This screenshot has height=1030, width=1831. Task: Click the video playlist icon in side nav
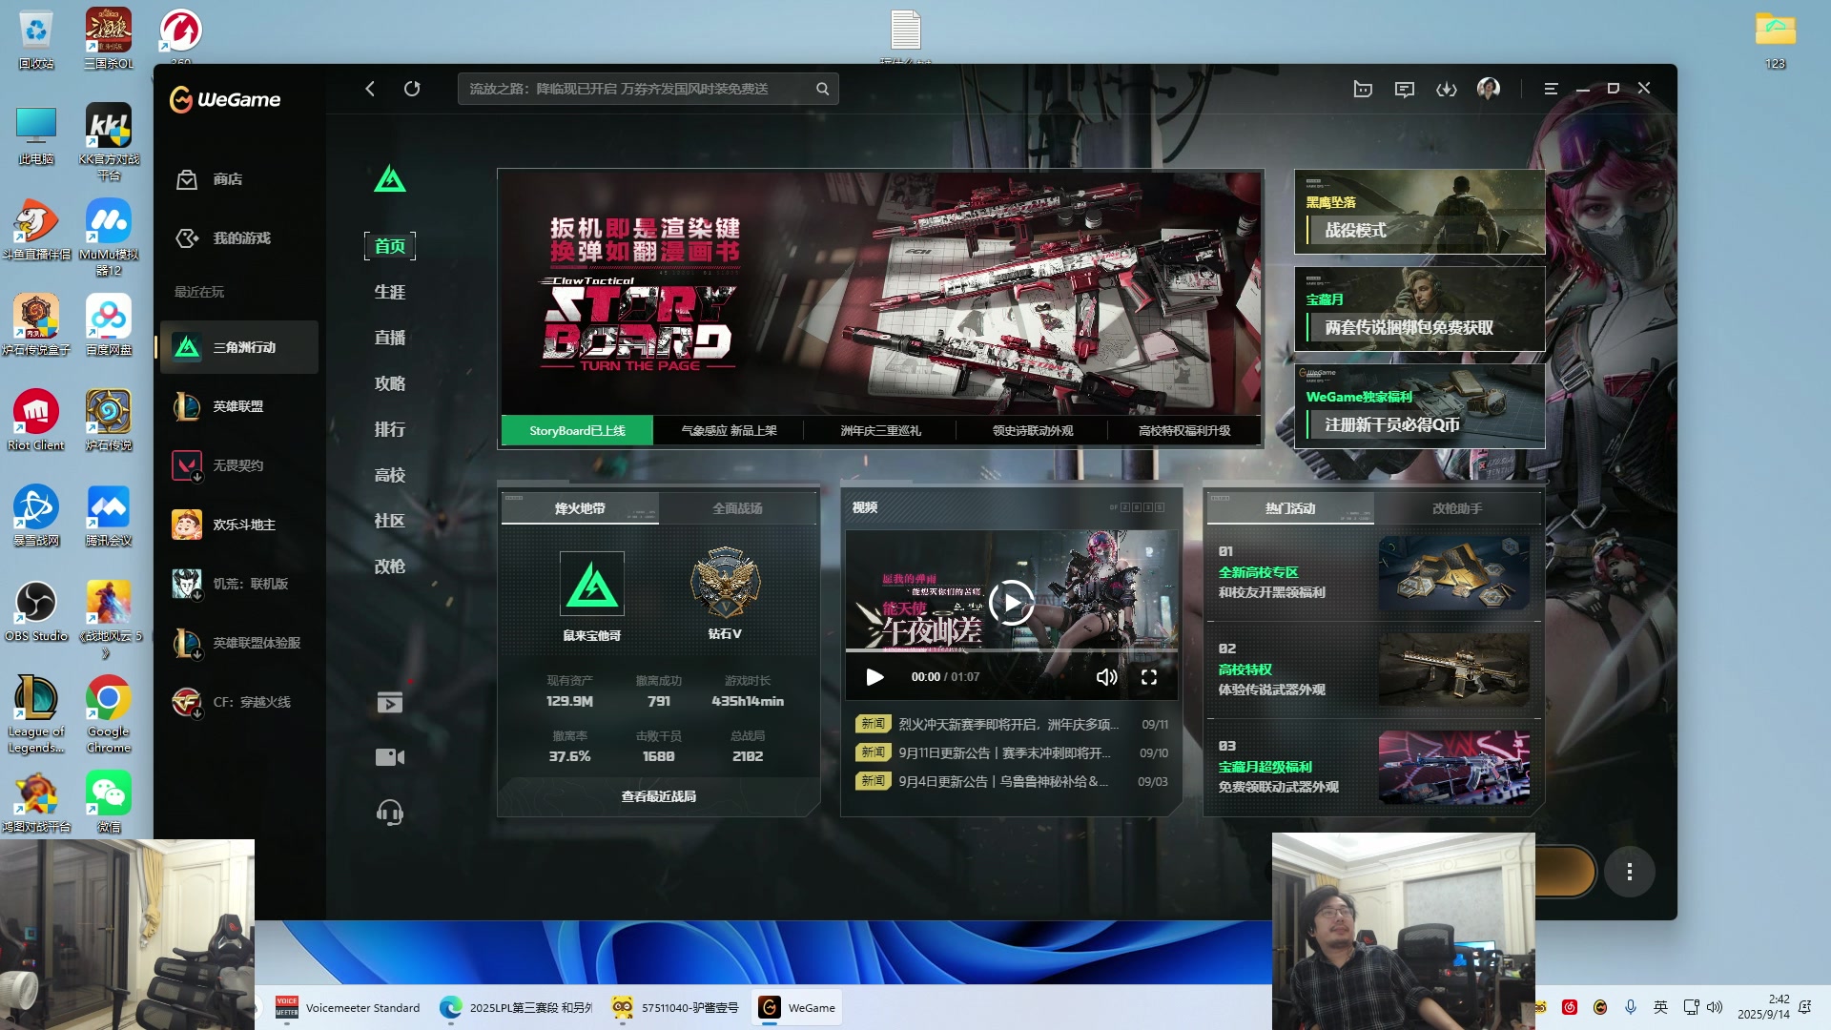[x=390, y=703]
